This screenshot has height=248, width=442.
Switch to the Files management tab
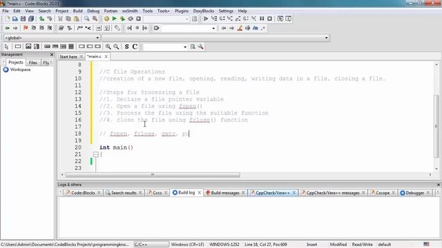[33, 63]
